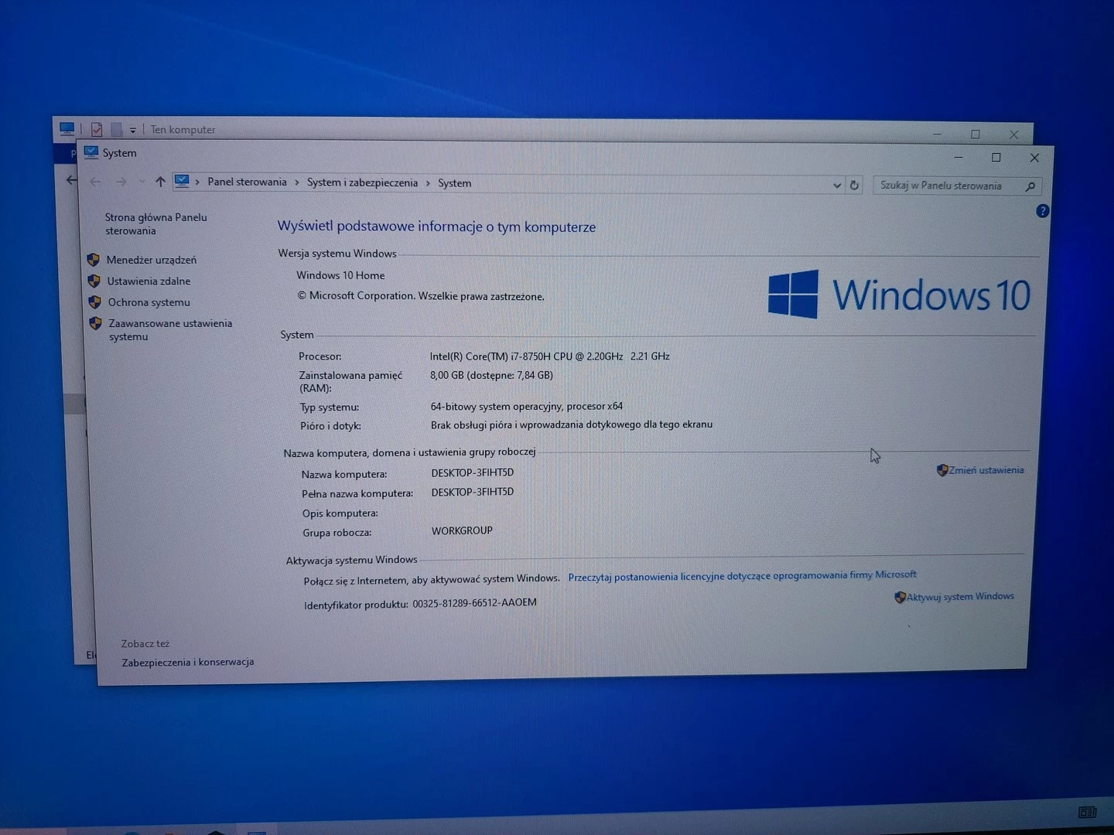1114x835 pixels.
Task: Click the shield icon beside Ochrona systemu
Action: point(95,302)
